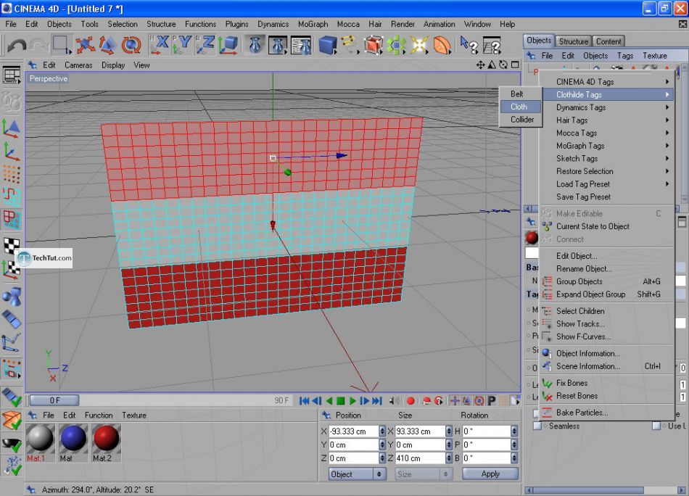
Task: Switch to the Content tab
Action: (608, 41)
